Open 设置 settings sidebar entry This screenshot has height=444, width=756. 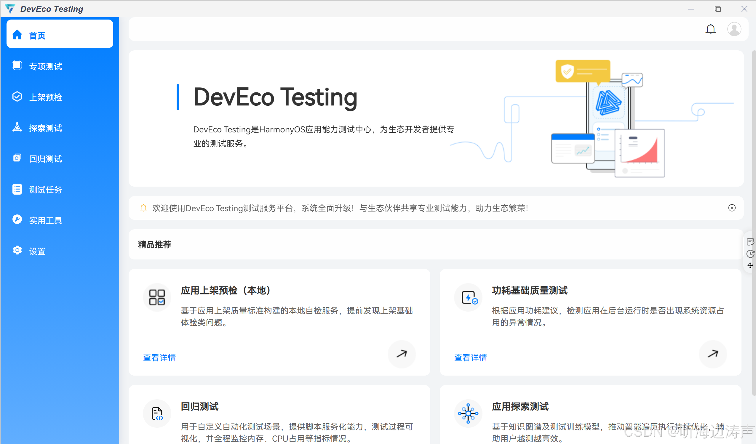(60, 251)
